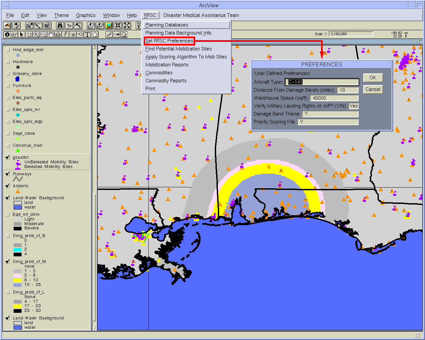Select the Pan hand tool

[51, 35]
